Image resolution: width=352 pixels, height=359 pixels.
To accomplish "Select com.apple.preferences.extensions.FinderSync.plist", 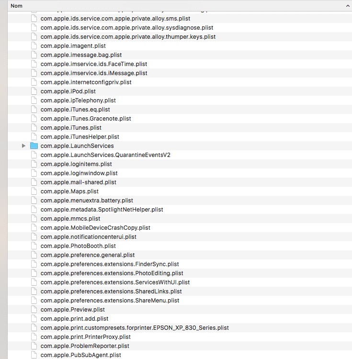I will [110, 264].
